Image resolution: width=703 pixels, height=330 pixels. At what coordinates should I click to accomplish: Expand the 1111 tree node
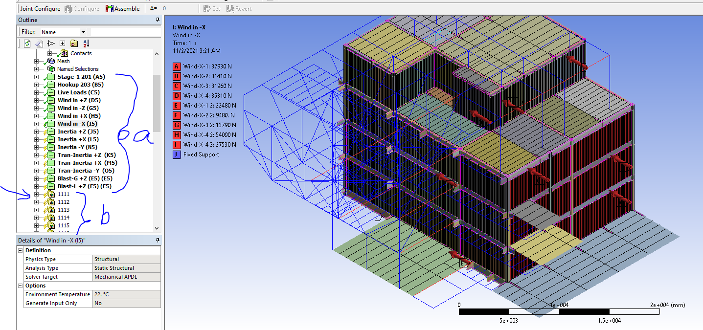[36, 194]
